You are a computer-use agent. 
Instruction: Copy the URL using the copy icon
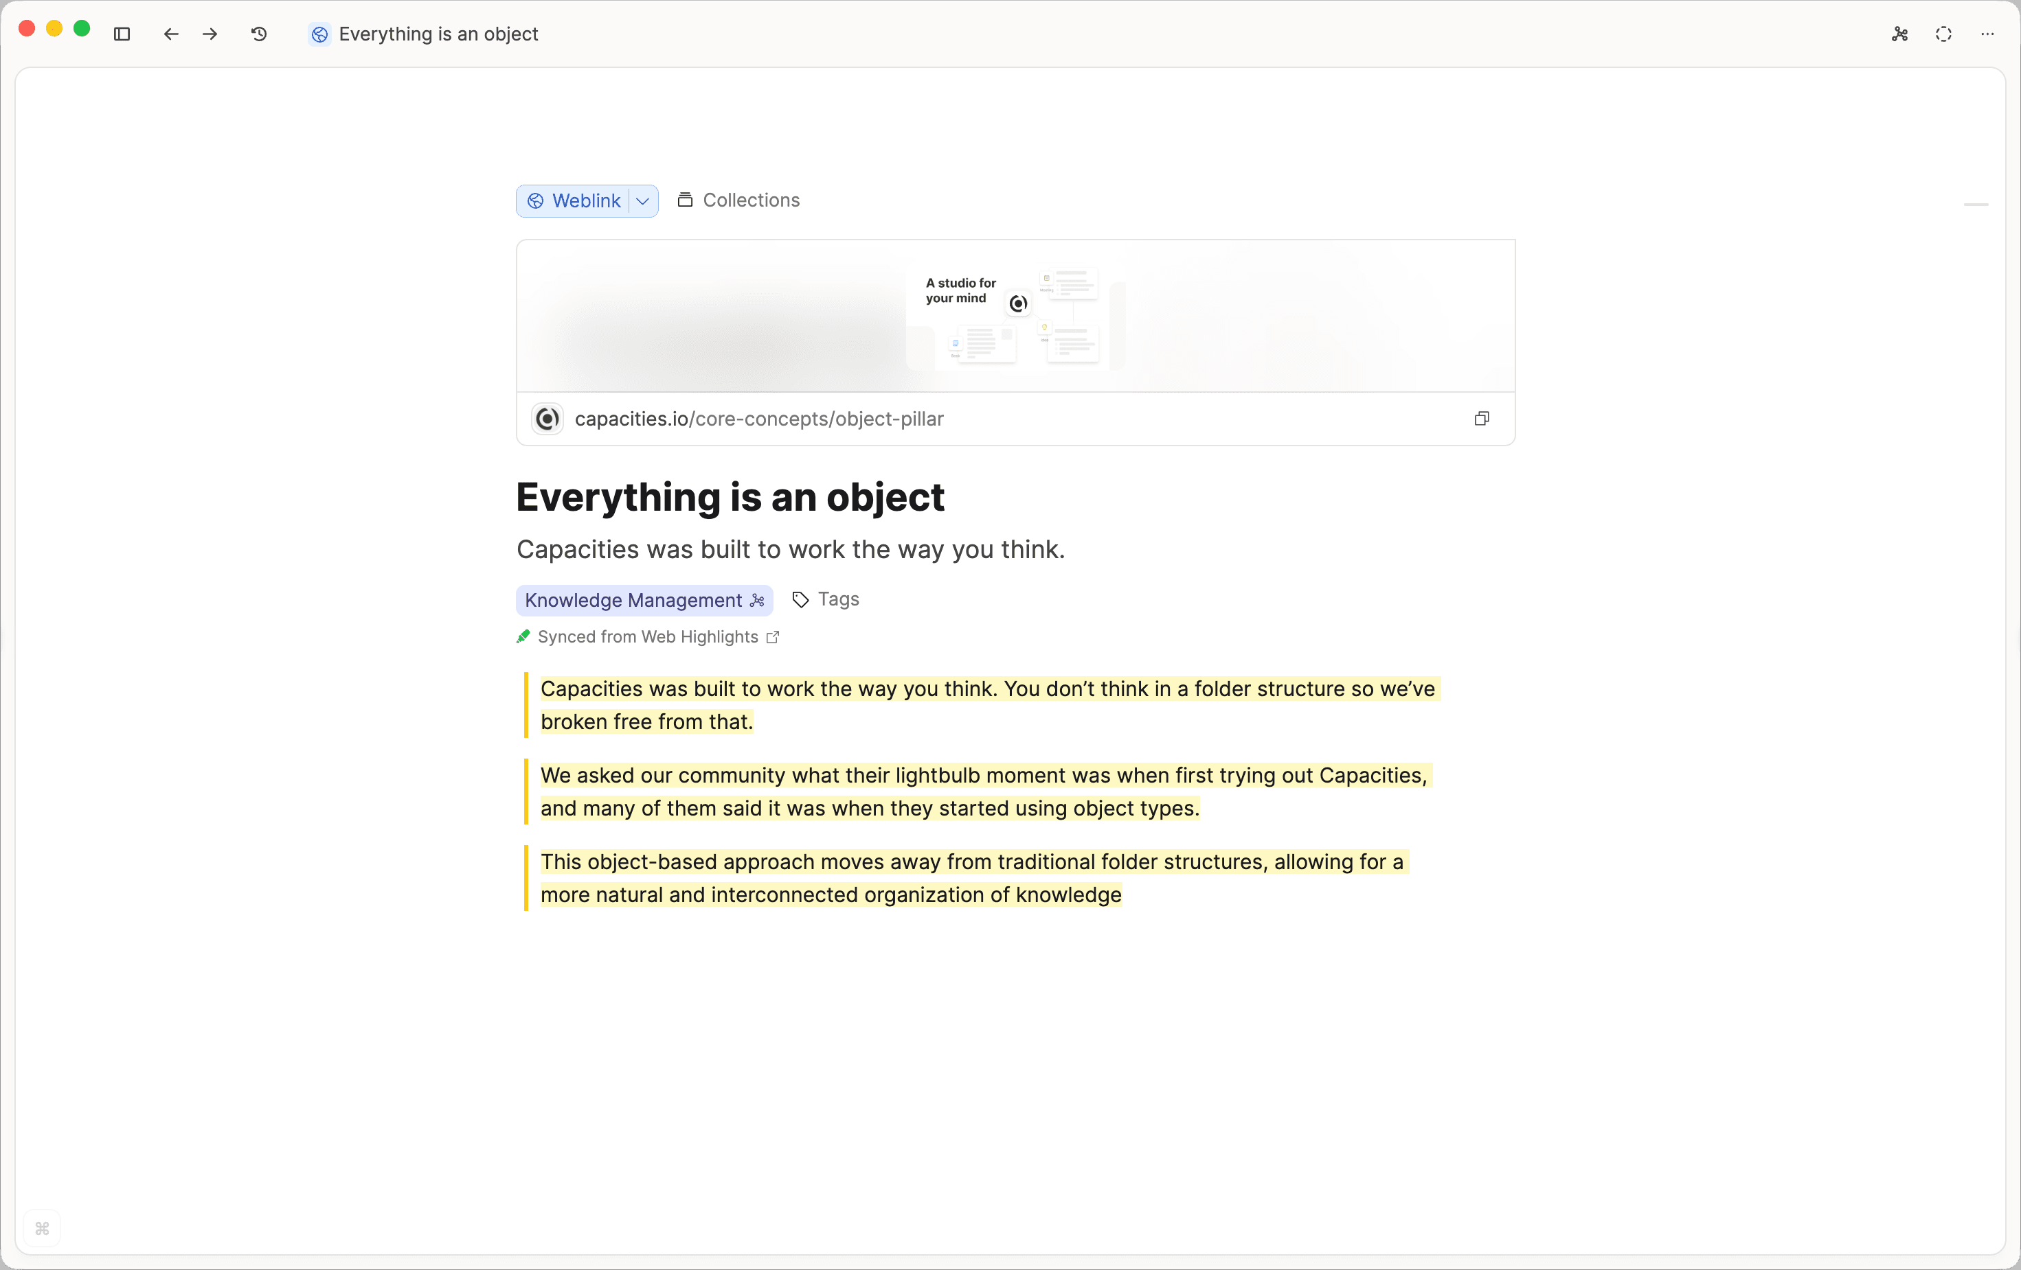point(1482,419)
